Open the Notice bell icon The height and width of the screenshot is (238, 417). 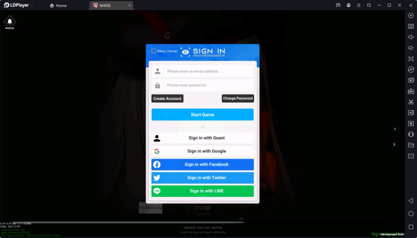pyautogui.click(x=10, y=22)
